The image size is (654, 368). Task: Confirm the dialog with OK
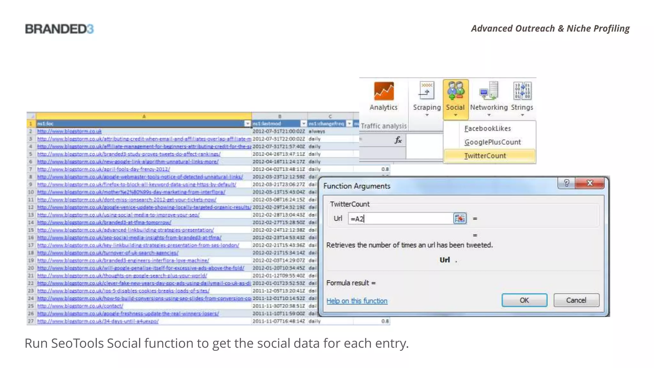click(524, 300)
